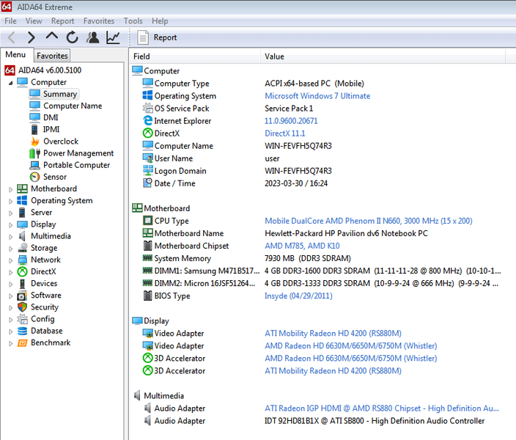This screenshot has width=516, height=440.
Task: Expand the Operating System tree node
Action: coord(10,201)
